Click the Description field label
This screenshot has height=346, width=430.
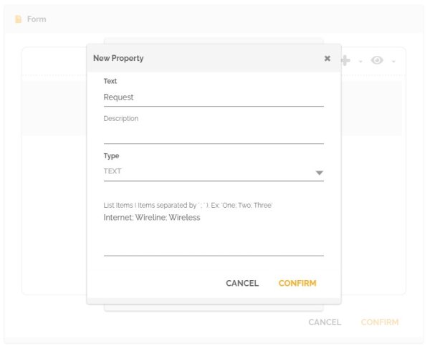coord(121,119)
